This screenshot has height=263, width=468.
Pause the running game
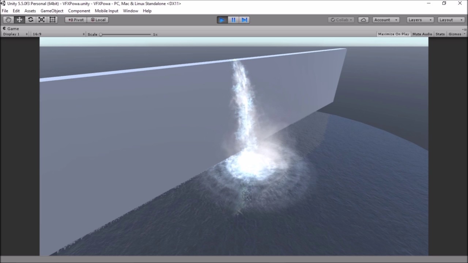233,20
